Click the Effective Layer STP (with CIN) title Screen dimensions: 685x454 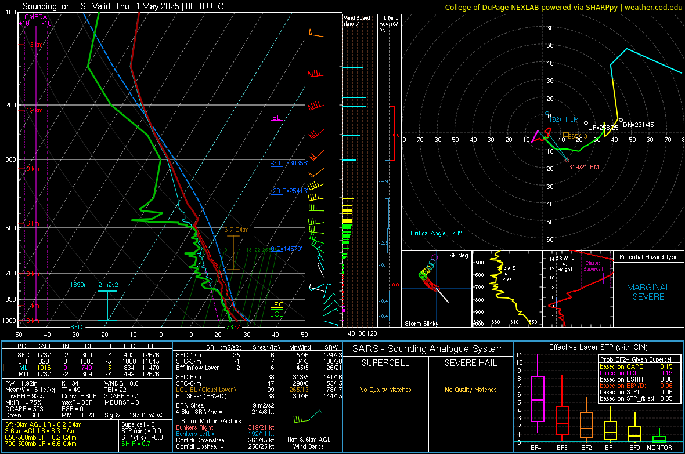(x=598, y=347)
